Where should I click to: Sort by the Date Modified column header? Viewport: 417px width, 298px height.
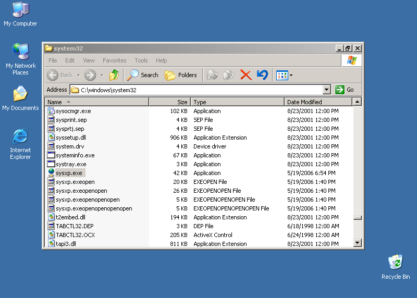[318, 102]
